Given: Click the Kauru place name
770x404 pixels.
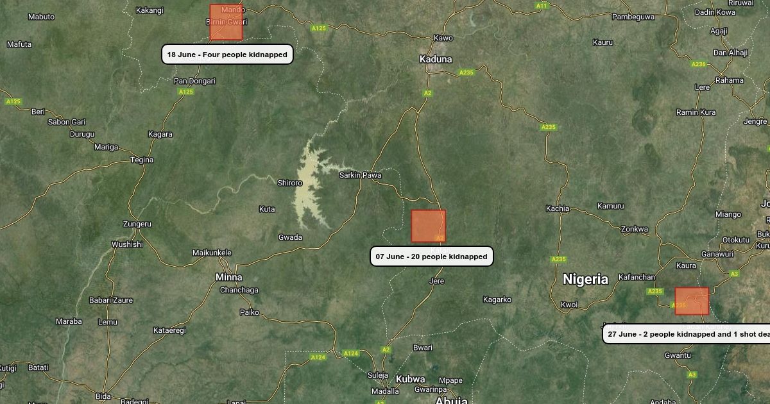Looking at the screenshot, I should pyautogui.click(x=603, y=42).
